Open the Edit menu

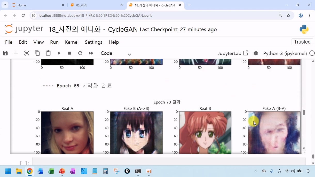coord(23,42)
